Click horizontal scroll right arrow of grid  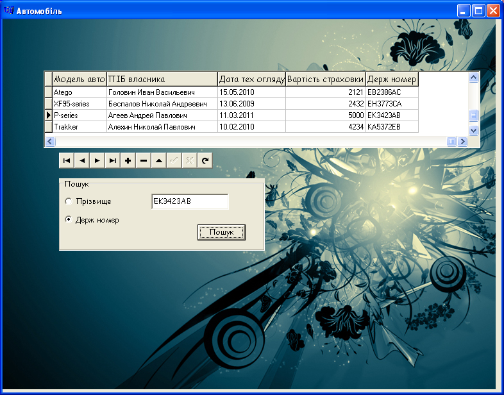click(x=462, y=141)
